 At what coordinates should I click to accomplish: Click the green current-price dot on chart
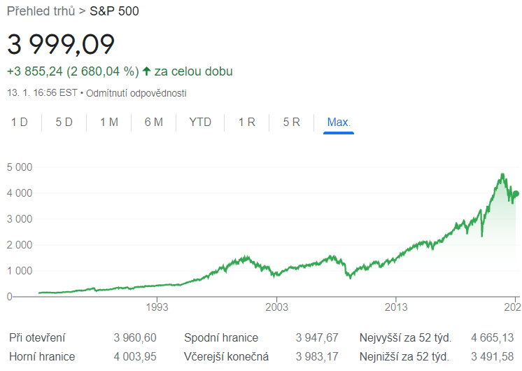coord(516,194)
